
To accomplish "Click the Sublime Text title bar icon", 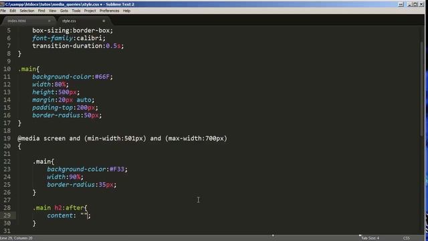I will pos(2,4).
